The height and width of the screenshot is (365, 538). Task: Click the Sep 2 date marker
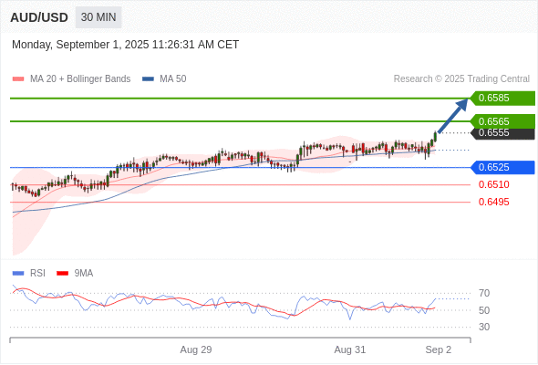pyautogui.click(x=439, y=349)
